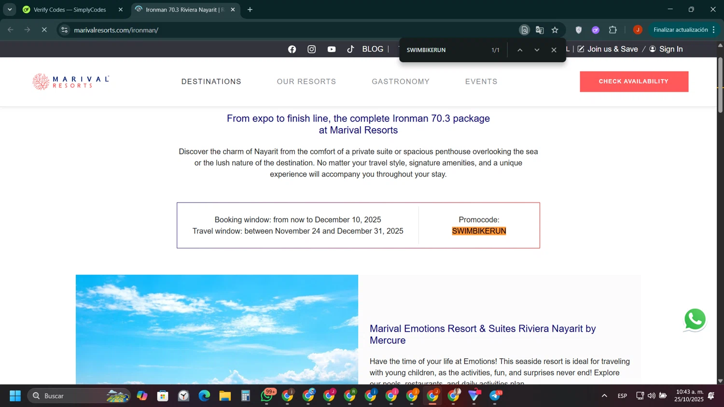This screenshot has width=724, height=407.
Task: Click the address bar URL marivalresorts.com/ironman/
Action: [x=116, y=30]
